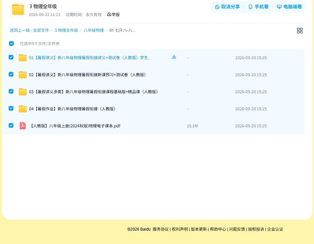Open 3 物理全年级 breadcrumb

66,30
